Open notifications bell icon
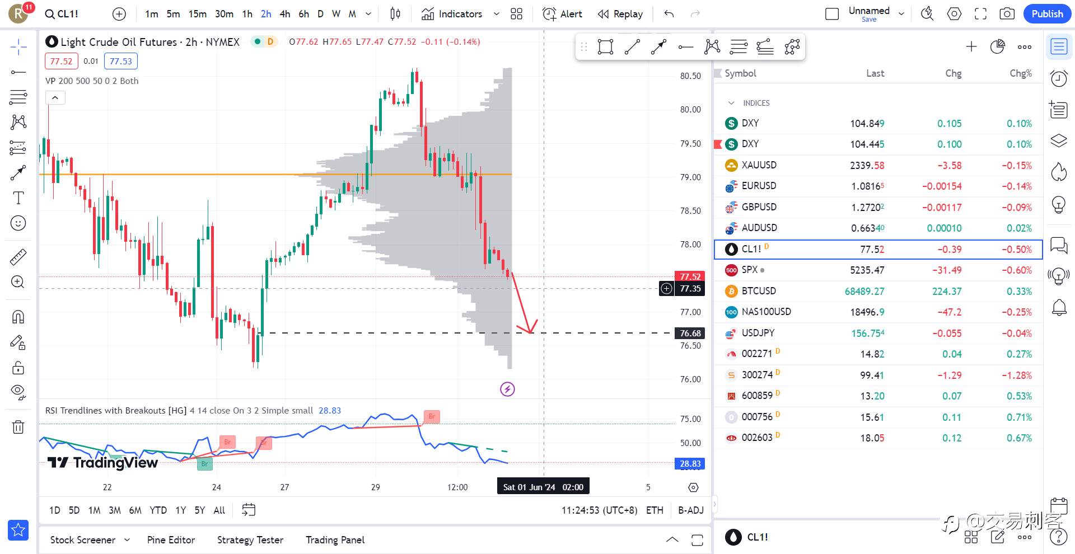Viewport: 1075px width, 554px height. (1059, 307)
